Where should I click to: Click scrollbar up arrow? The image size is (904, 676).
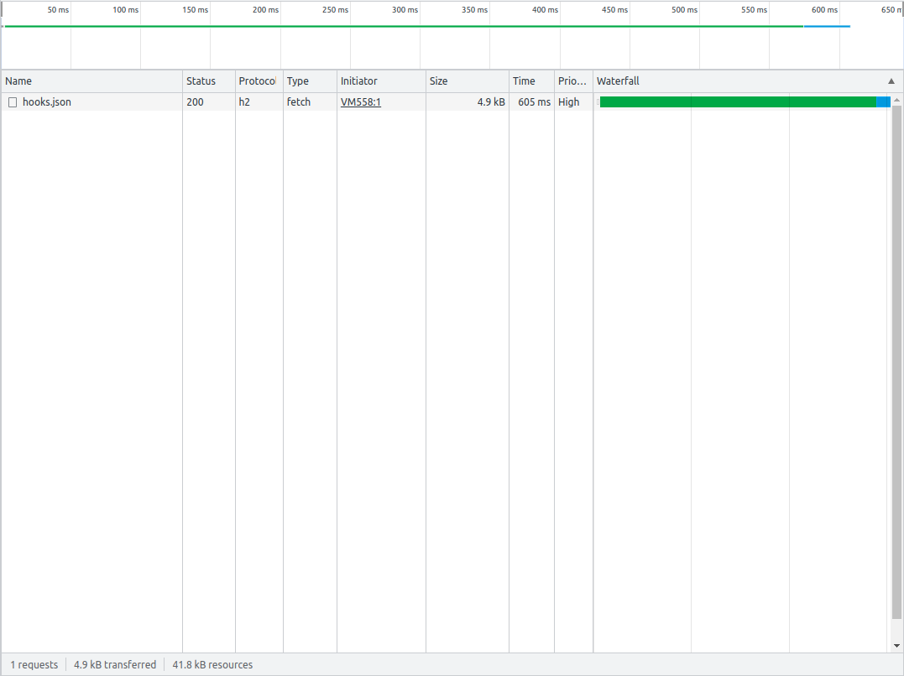[896, 101]
